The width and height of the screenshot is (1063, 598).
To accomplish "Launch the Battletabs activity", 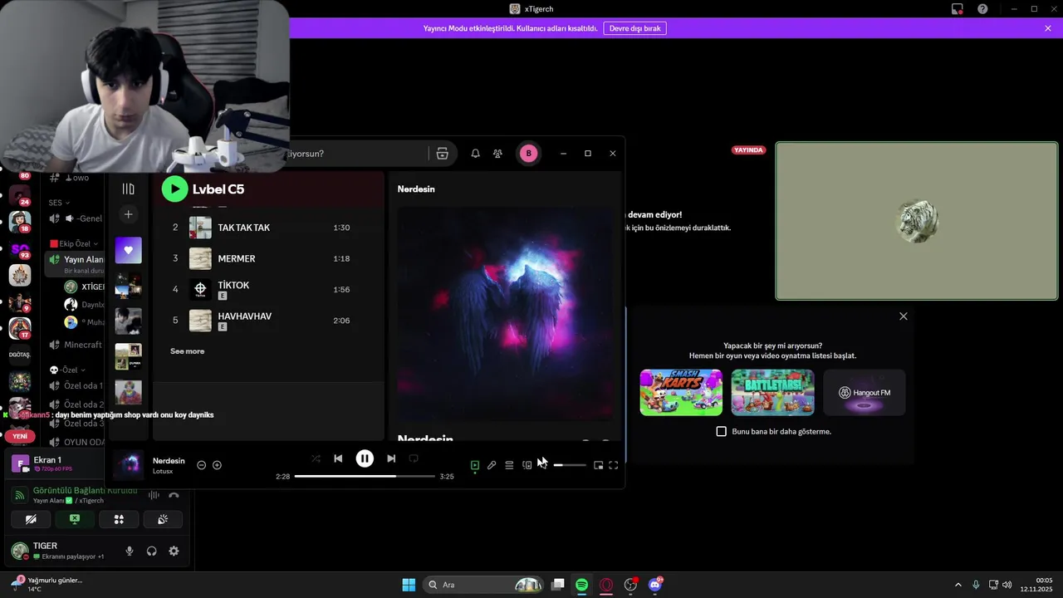I will point(772,392).
